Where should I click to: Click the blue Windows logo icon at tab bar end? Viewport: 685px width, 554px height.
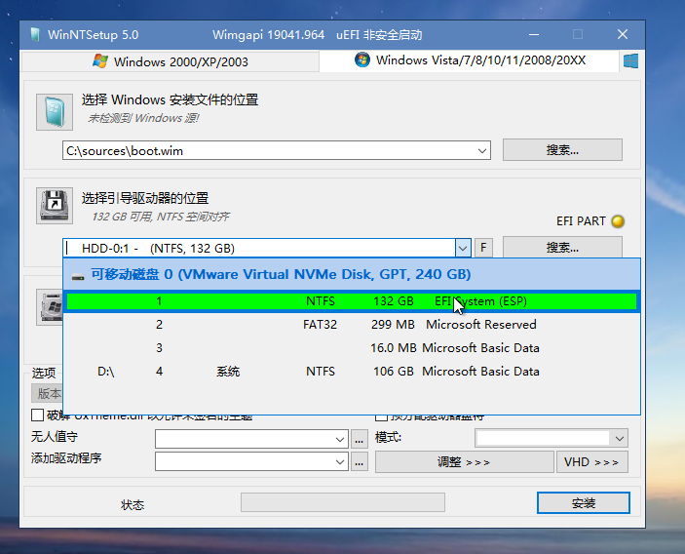click(630, 61)
